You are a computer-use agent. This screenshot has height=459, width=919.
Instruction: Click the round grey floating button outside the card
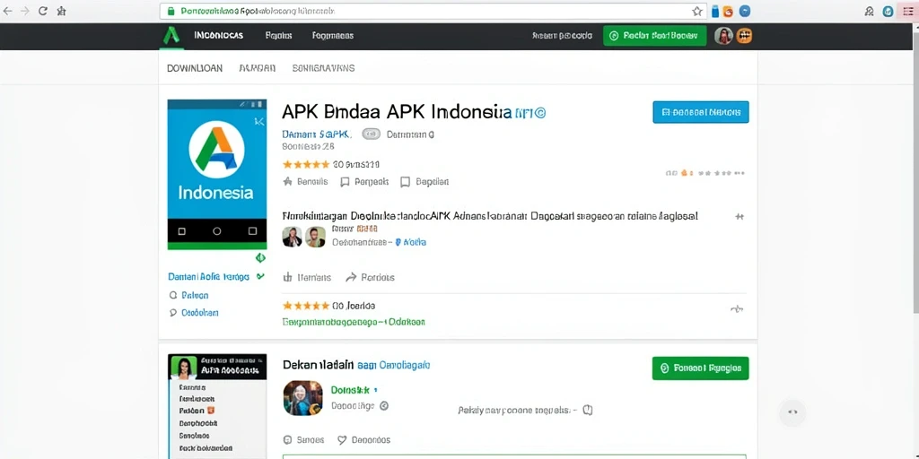point(792,412)
